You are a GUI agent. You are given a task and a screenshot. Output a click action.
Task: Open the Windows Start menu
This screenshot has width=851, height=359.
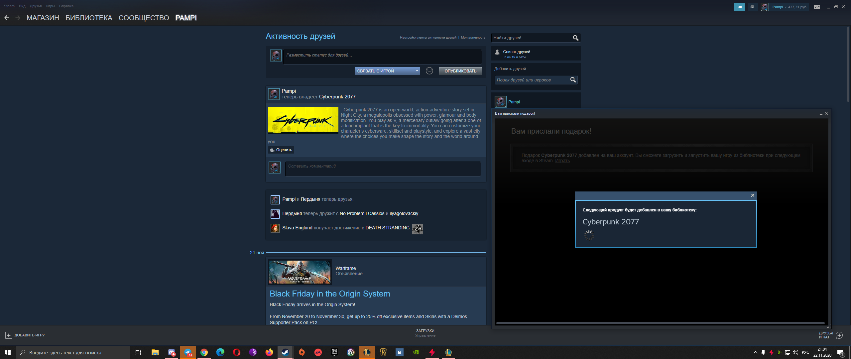8,352
